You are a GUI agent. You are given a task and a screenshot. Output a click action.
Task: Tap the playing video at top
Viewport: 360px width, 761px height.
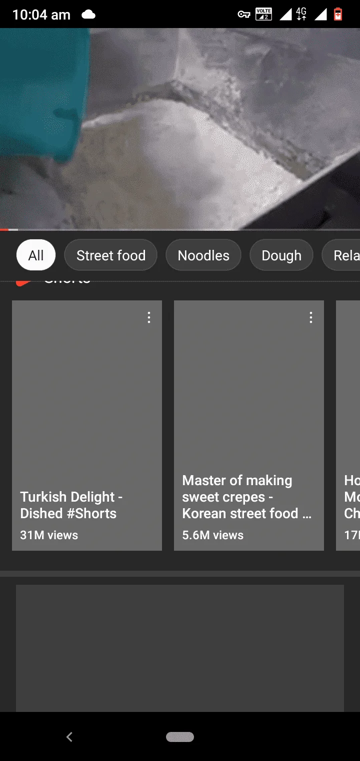point(180,129)
